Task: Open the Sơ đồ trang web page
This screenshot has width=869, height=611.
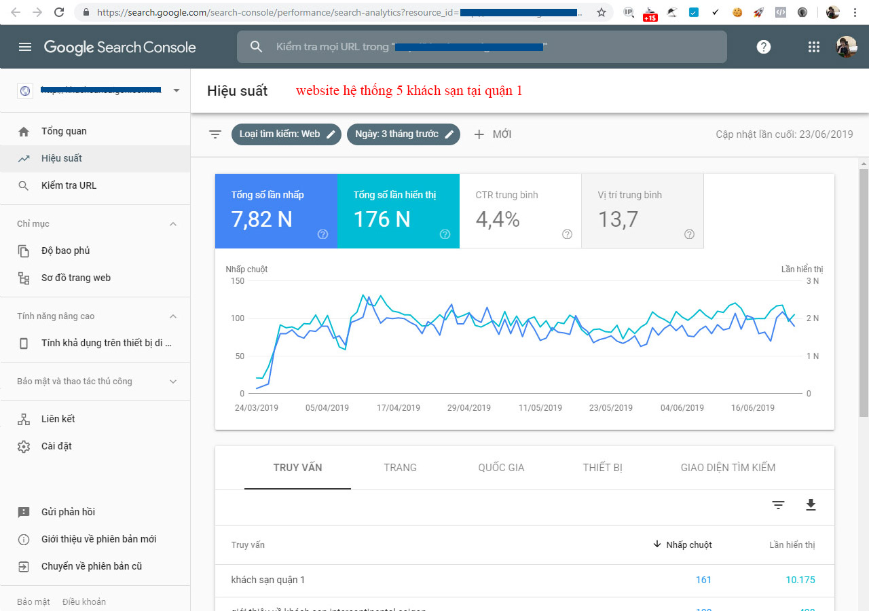Action: pos(75,278)
